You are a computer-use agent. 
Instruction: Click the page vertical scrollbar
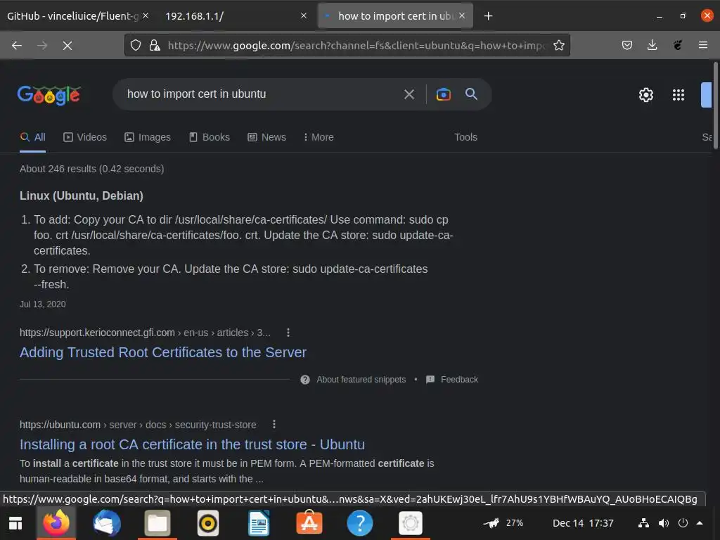click(715, 105)
